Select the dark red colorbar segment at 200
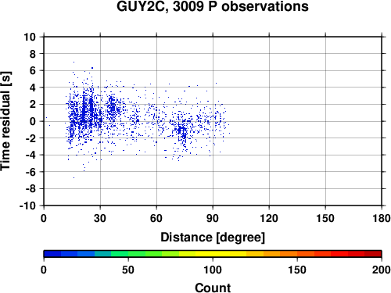Viewport: 391px width, 293px height. [373, 253]
